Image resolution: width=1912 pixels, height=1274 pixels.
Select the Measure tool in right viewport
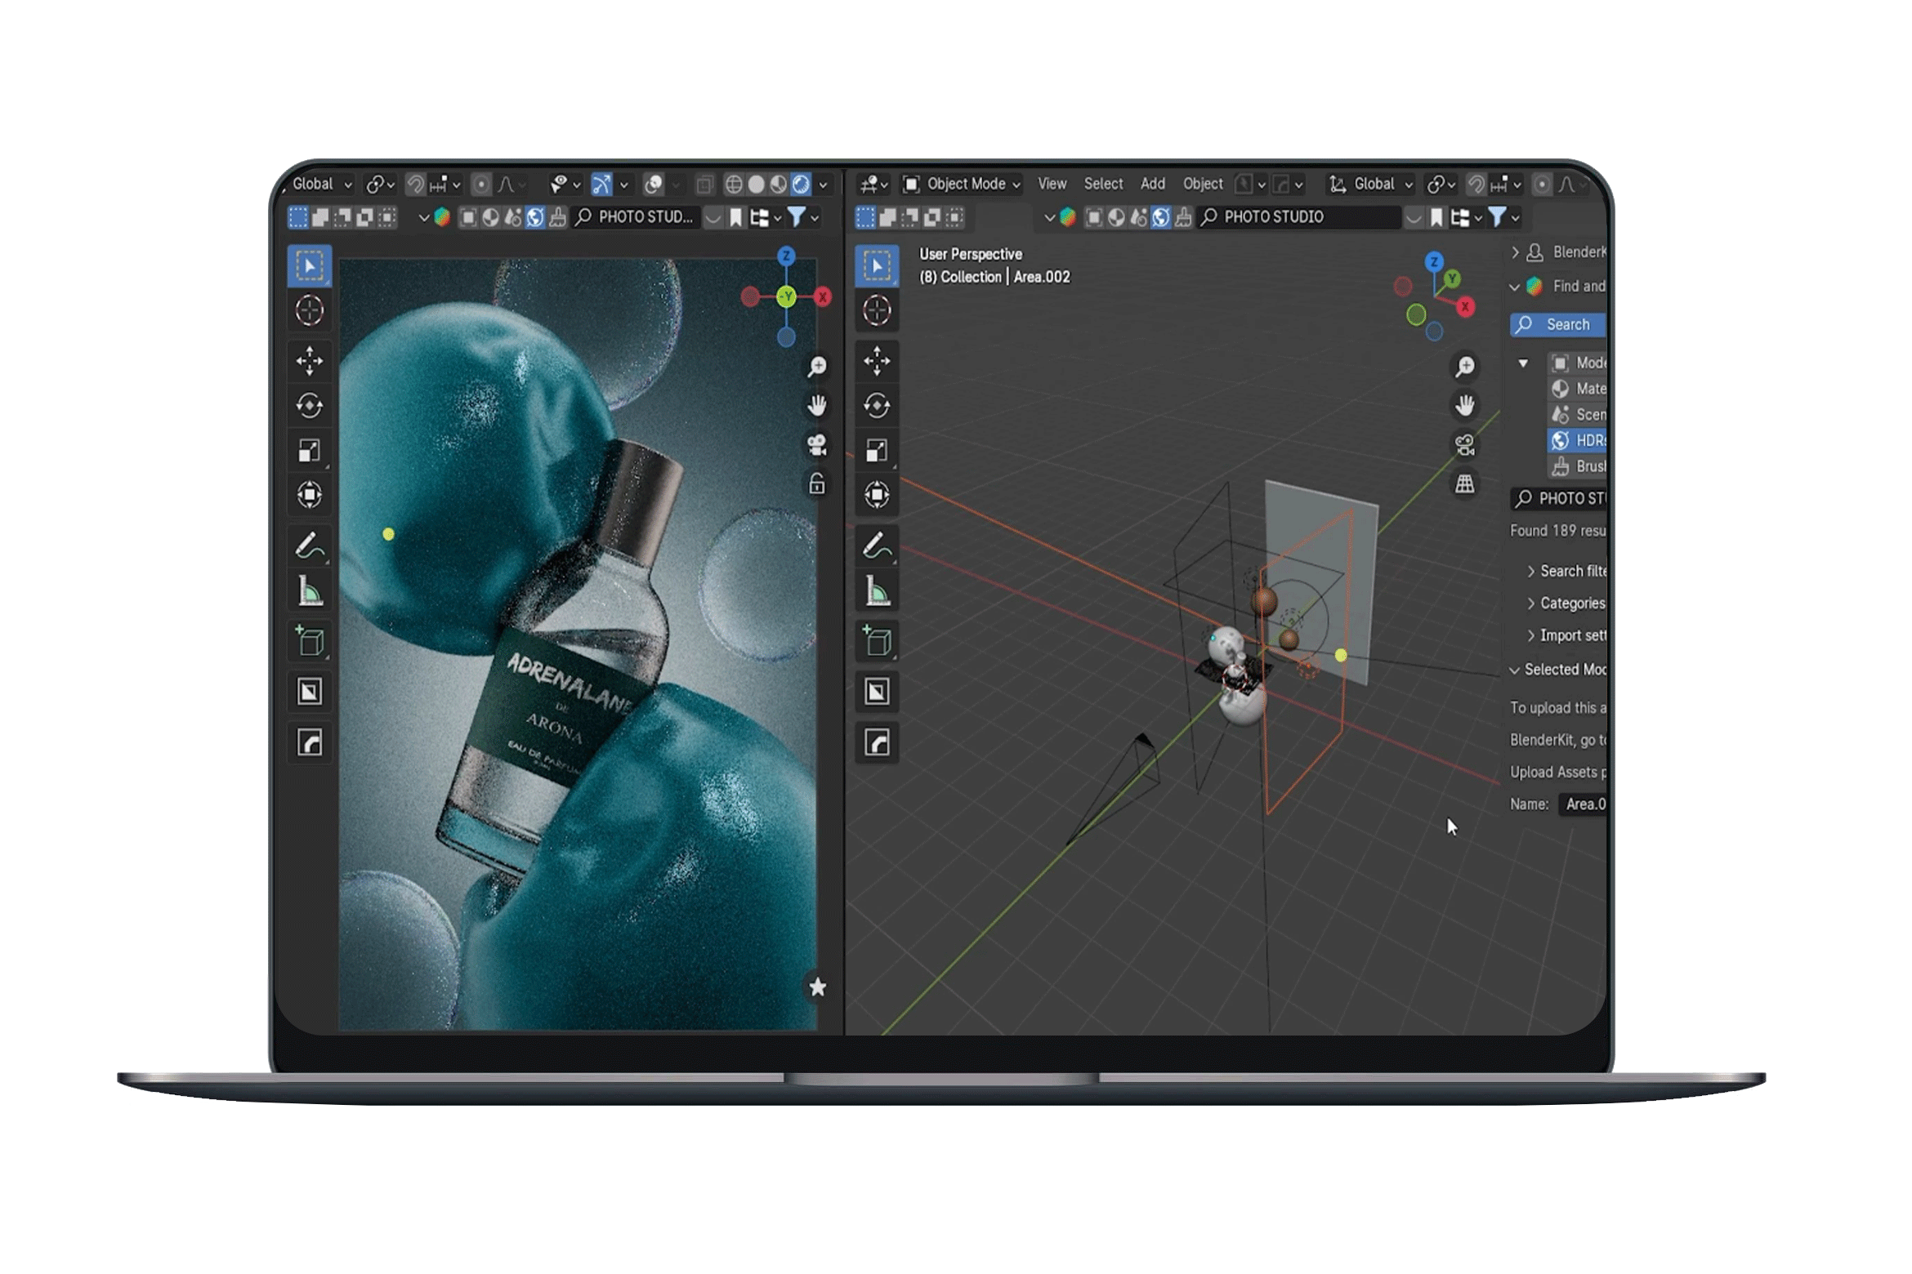coord(877,592)
